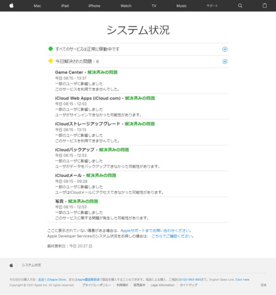Open the サイトマップ footer link
The height and width of the screenshot is (295, 276).
189,285
